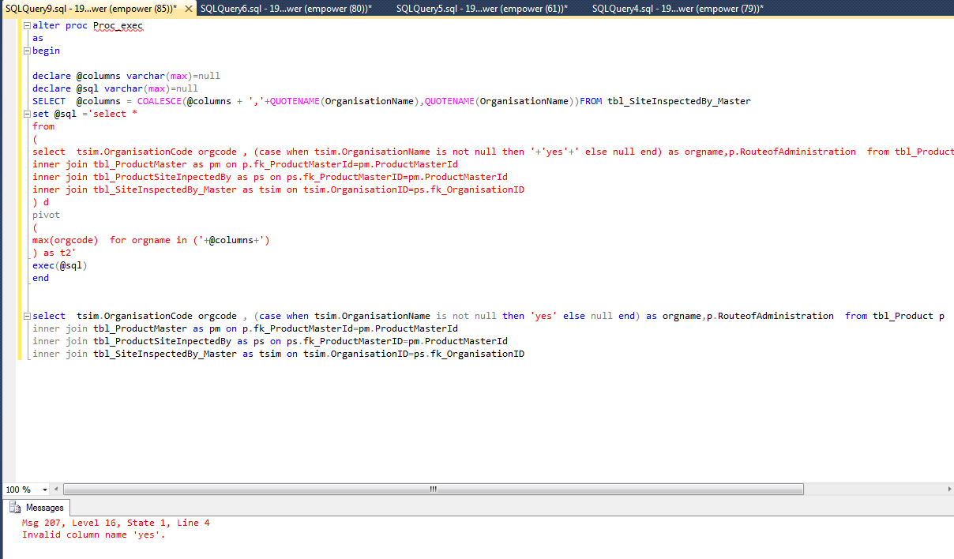Screen dimensions: 954x559
Task: Click the 'end' keyword line
Action: coord(40,278)
